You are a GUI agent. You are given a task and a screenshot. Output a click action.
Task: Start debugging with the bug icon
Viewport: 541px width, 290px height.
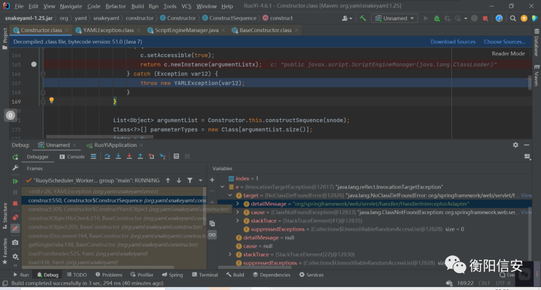(437, 18)
